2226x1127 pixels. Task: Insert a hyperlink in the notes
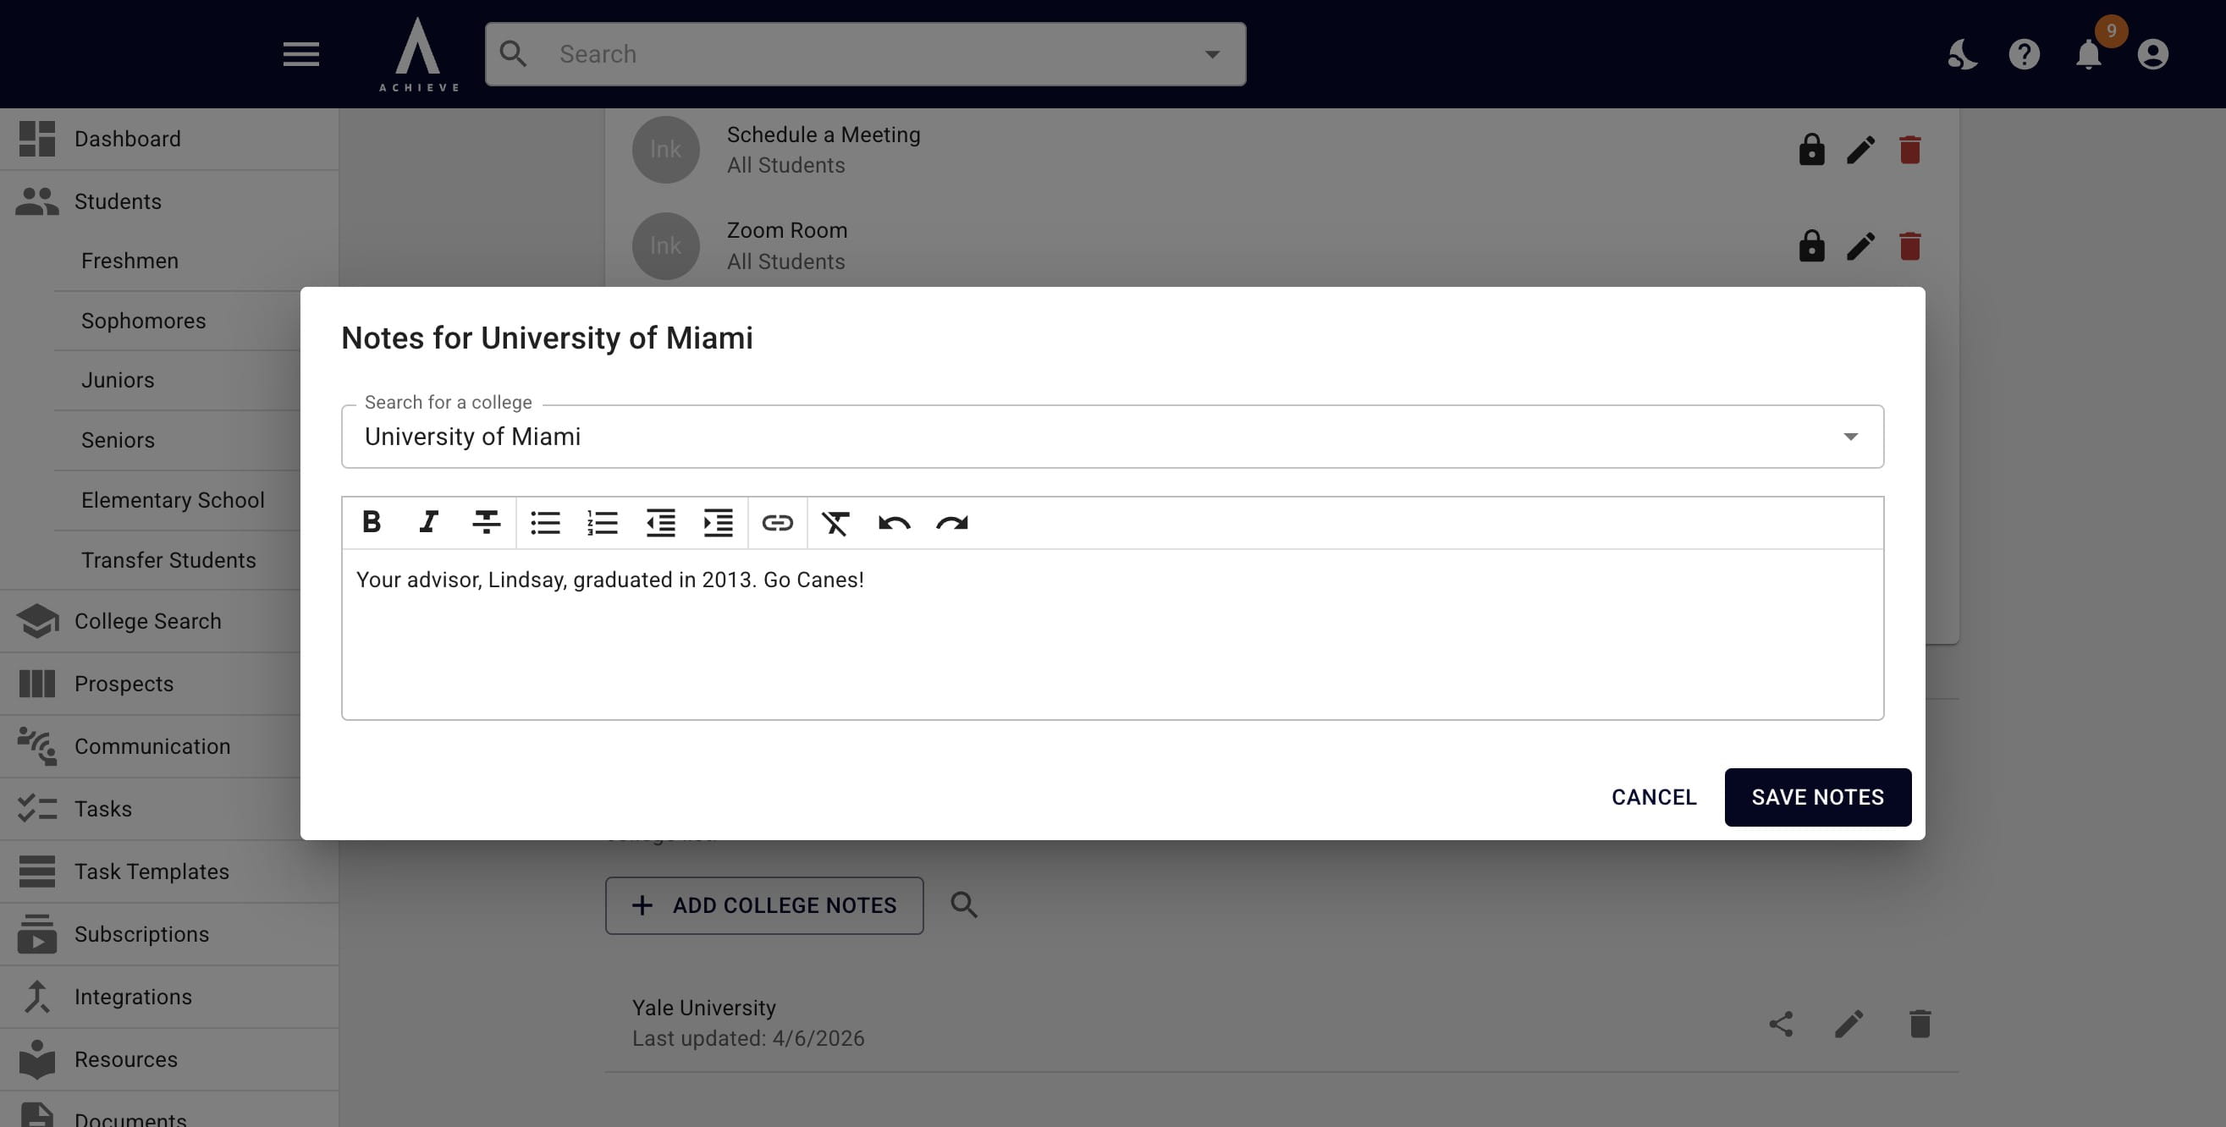click(x=777, y=523)
